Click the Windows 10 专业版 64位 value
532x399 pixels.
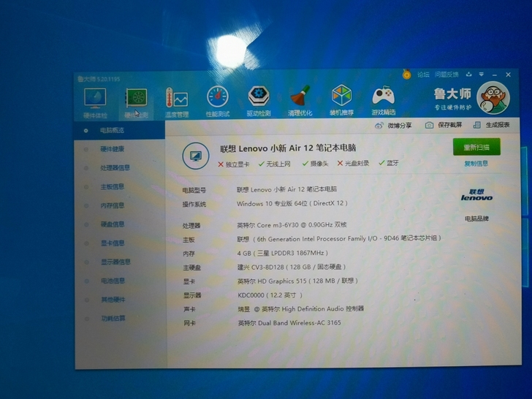[x=292, y=204]
